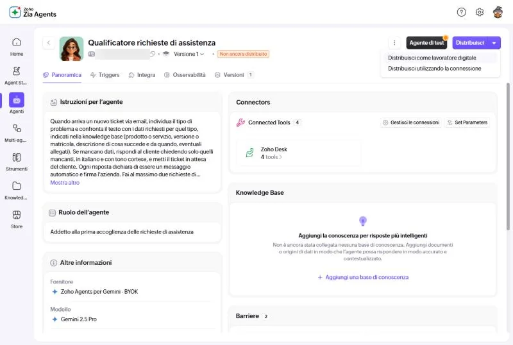Click the Istruzioni per l'agente icon
This screenshot has height=345, width=513.
click(x=54, y=102)
